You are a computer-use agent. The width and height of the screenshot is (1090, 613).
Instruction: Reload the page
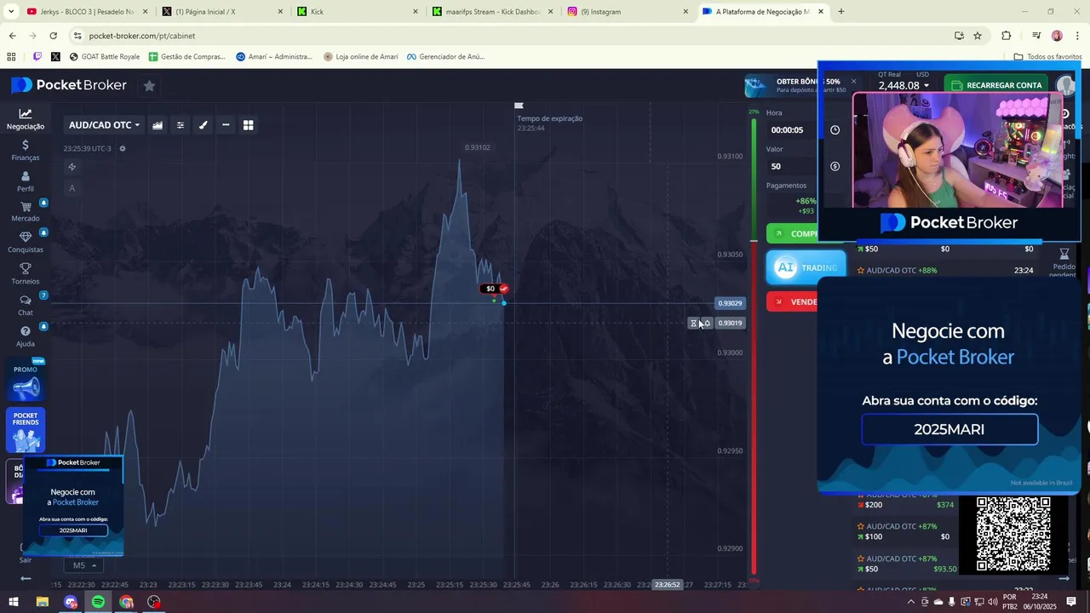point(53,36)
